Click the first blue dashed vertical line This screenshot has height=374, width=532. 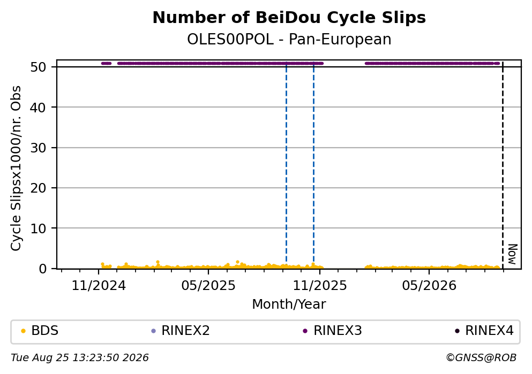[286, 166]
